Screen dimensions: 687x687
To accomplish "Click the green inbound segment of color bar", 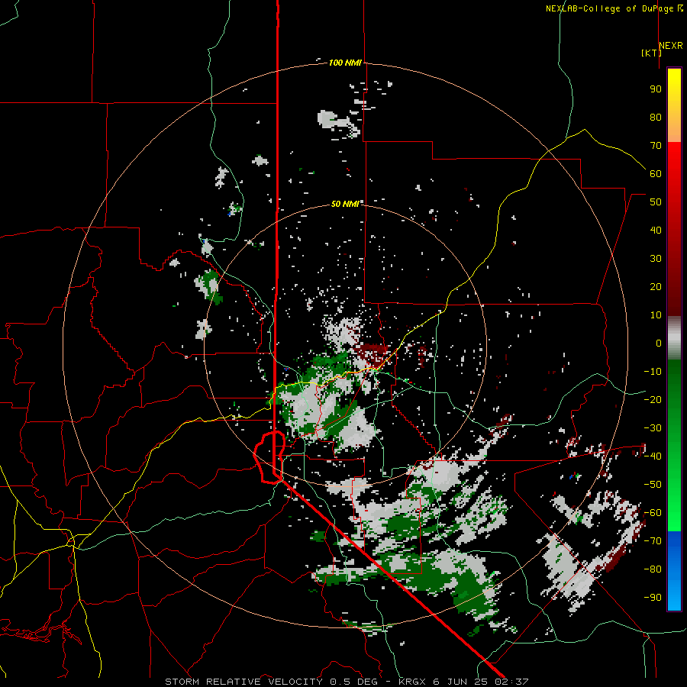I will click(x=674, y=445).
